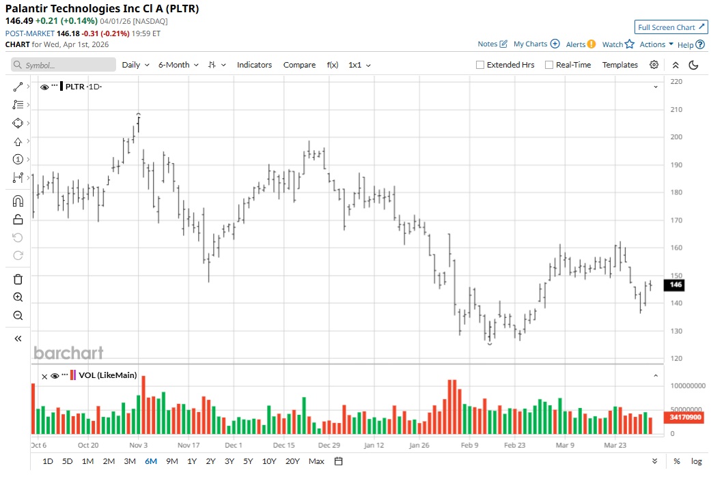The height and width of the screenshot is (479, 726).
Task: Select the 1Y time range tab
Action: click(192, 461)
